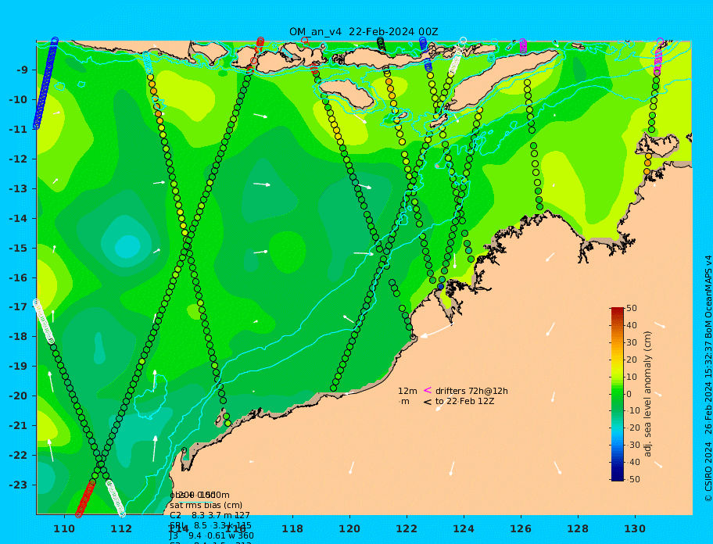
Task: Click the color bar value "-40"
Action: (x=633, y=462)
